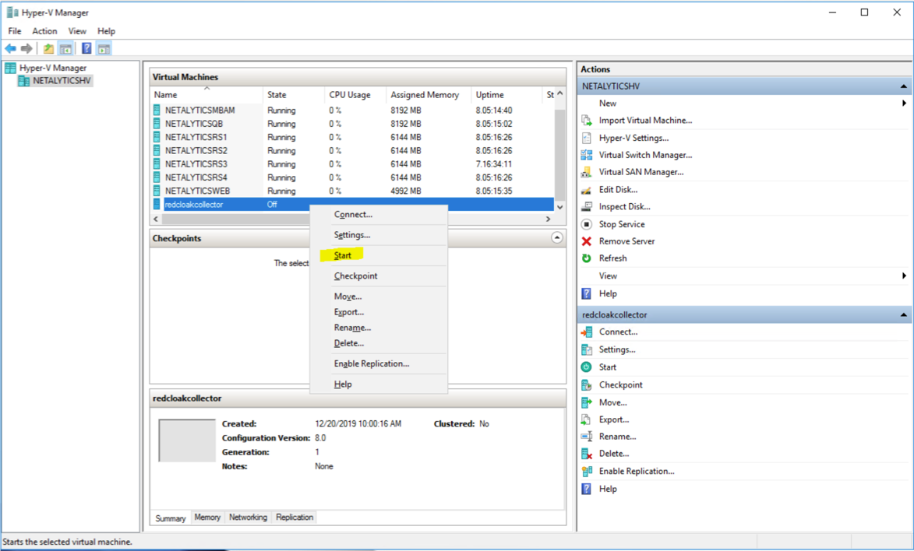Open the Help menu in menu bar
Screen dimensions: 914x551
(x=106, y=31)
